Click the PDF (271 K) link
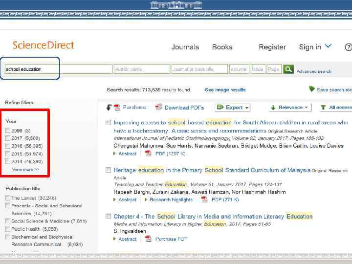The height and width of the screenshot is (264, 352). tap(225, 199)
